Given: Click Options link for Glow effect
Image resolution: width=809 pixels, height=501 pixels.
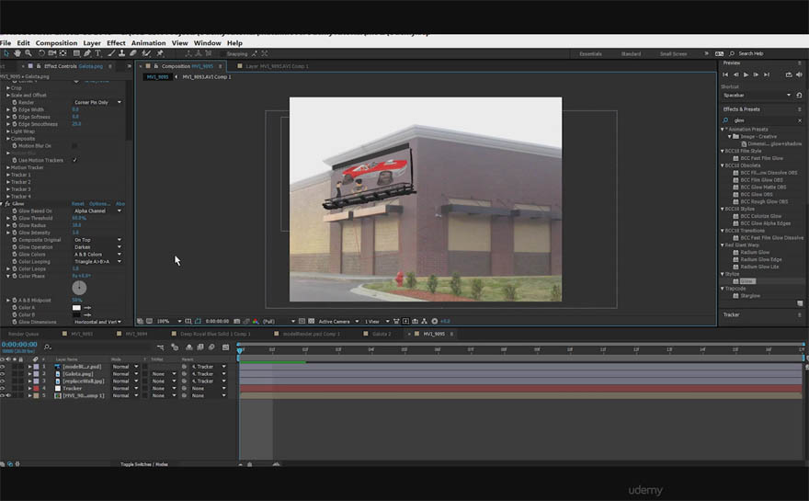Looking at the screenshot, I should pyautogui.click(x=99, y=204).
